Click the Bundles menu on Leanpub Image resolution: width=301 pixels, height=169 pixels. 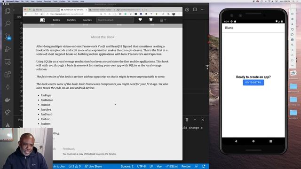(x=71, y=20)
